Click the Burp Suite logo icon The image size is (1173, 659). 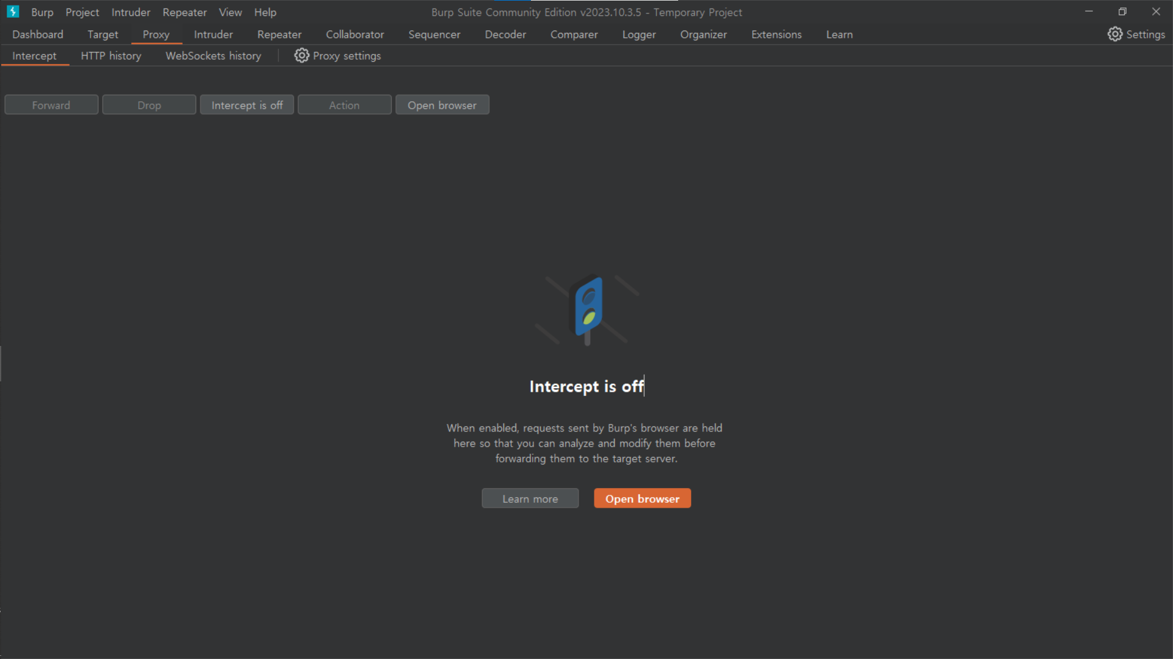coord(13,12)
